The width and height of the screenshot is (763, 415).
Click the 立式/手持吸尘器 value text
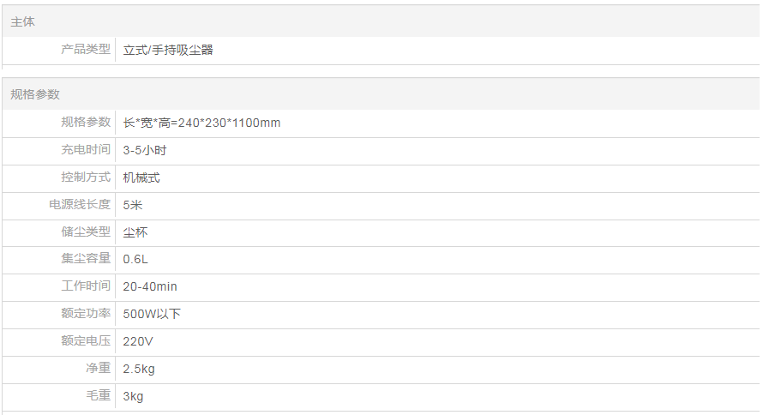click(168, 51)
